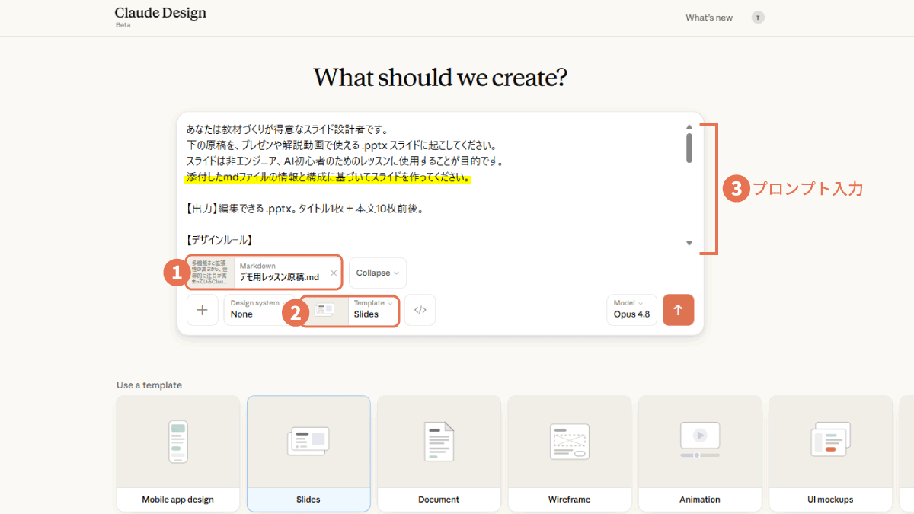
Task: Click the Markdown attachment thumbnail preview
Action: (210, 272)
